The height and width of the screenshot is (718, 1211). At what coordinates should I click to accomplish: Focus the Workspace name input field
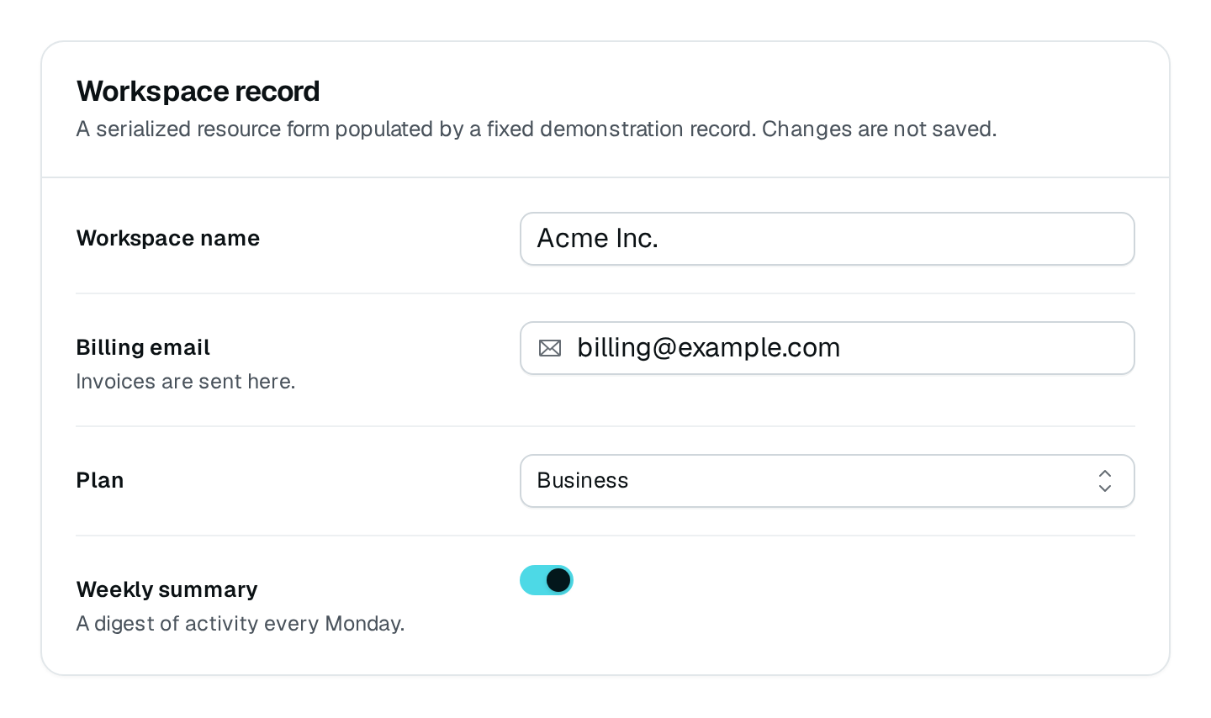828,239
